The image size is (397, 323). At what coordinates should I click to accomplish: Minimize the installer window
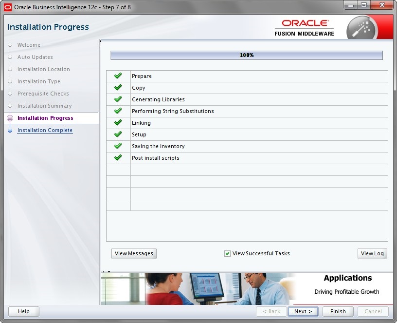[351, 5]
